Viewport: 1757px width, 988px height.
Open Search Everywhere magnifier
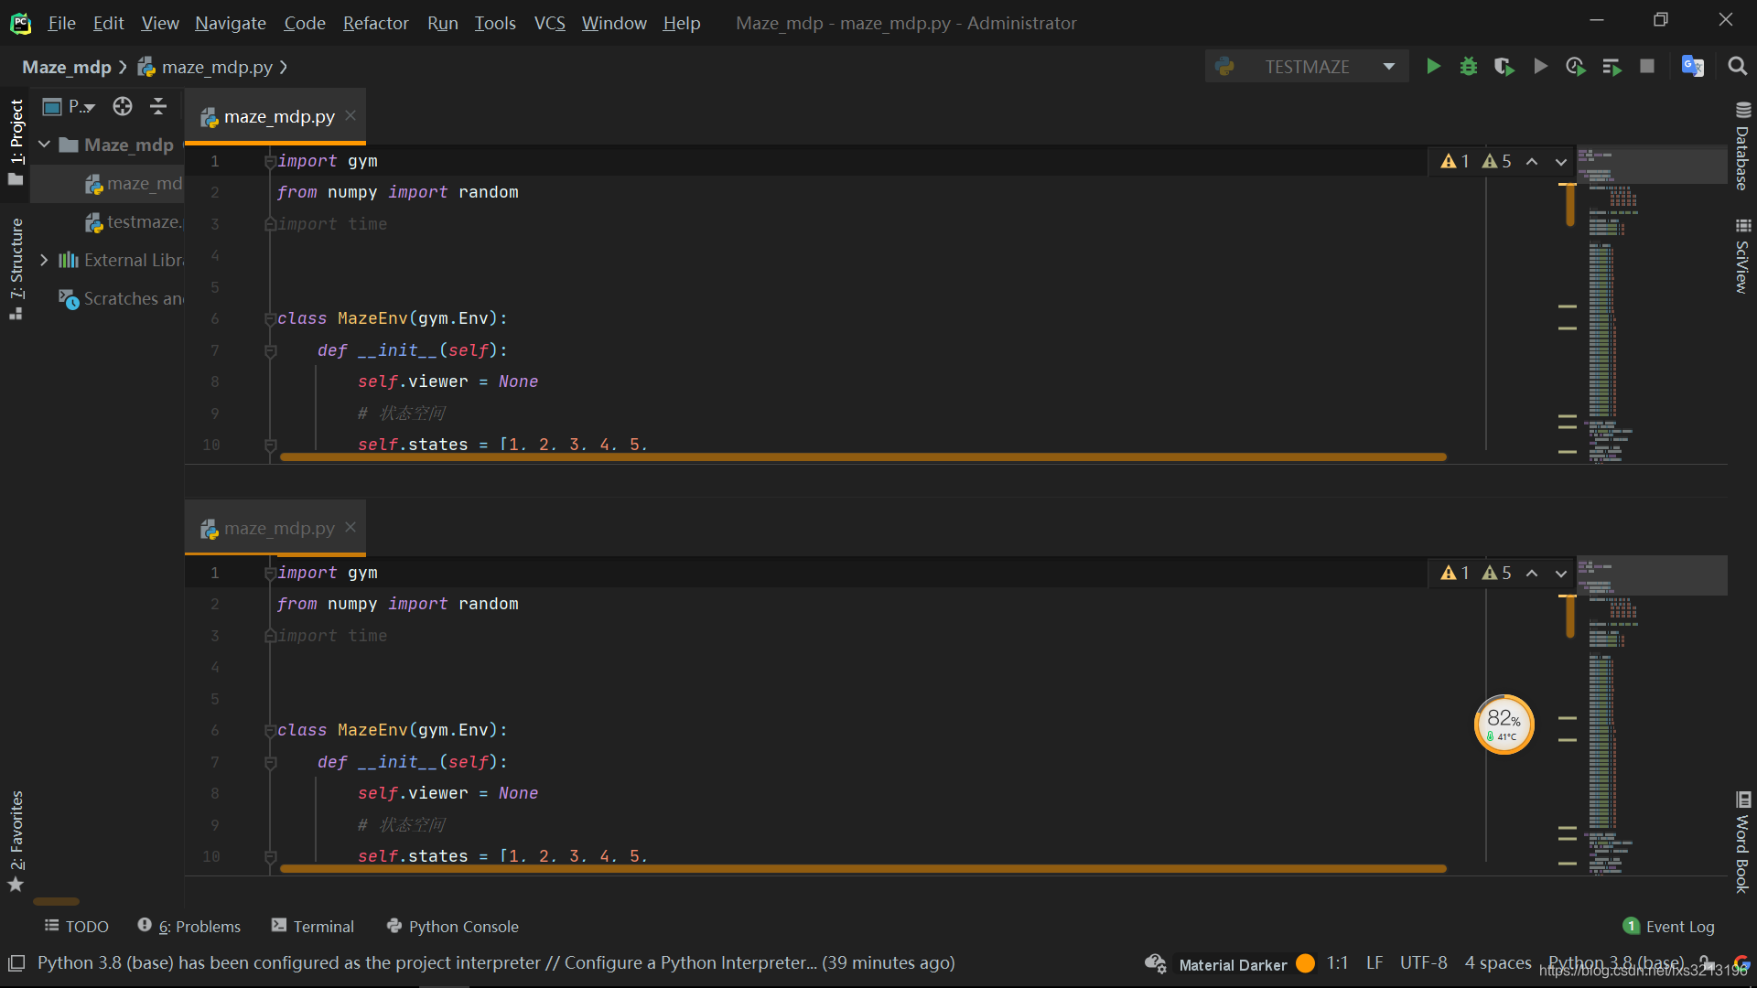coord(1737,66)
